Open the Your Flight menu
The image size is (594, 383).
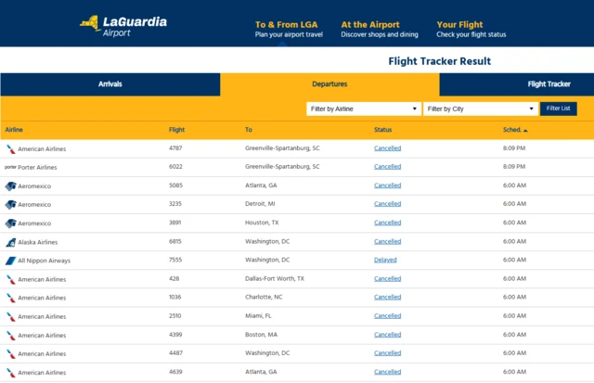[x=471, y=29]
